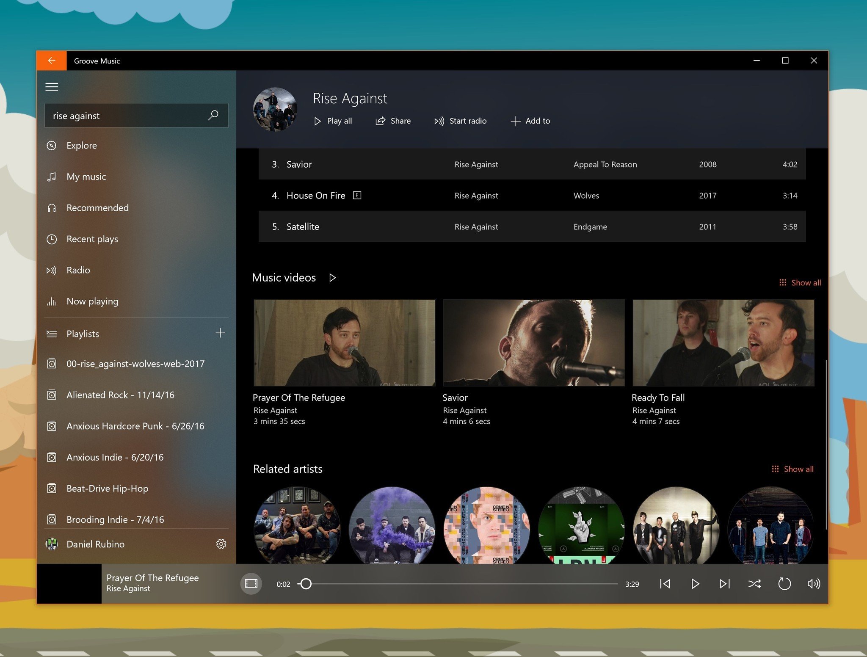The image size is (867, 657).
Task: Skip to previous track
Action: 665,584
